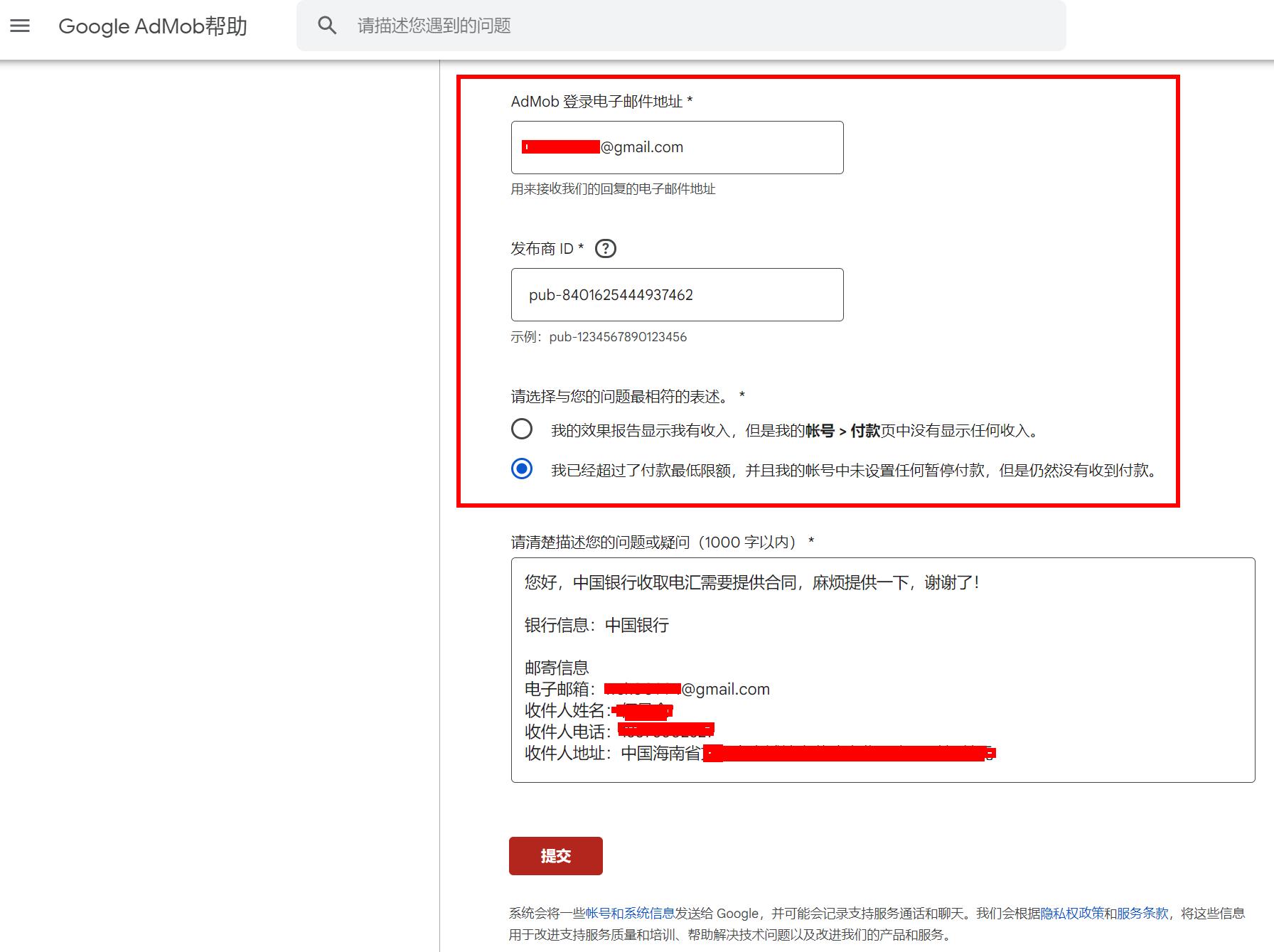Click the label AdMob 登录电子邮件地址
Image resolution: width=1274 pixels, height=952 pixels.
point(601,102)
